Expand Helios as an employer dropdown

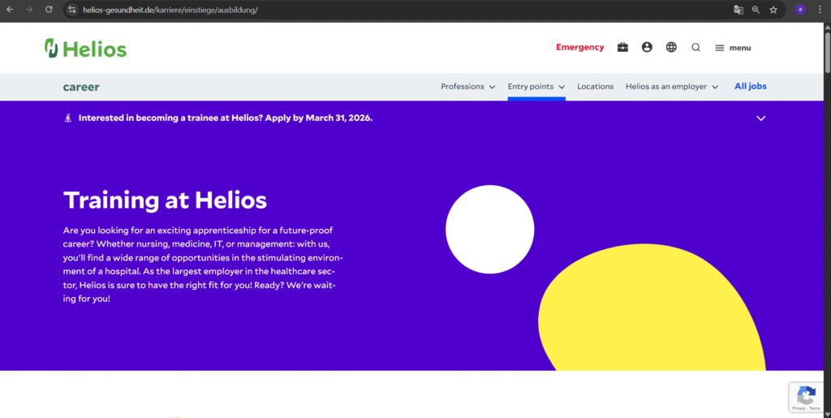tap(671, 87)
